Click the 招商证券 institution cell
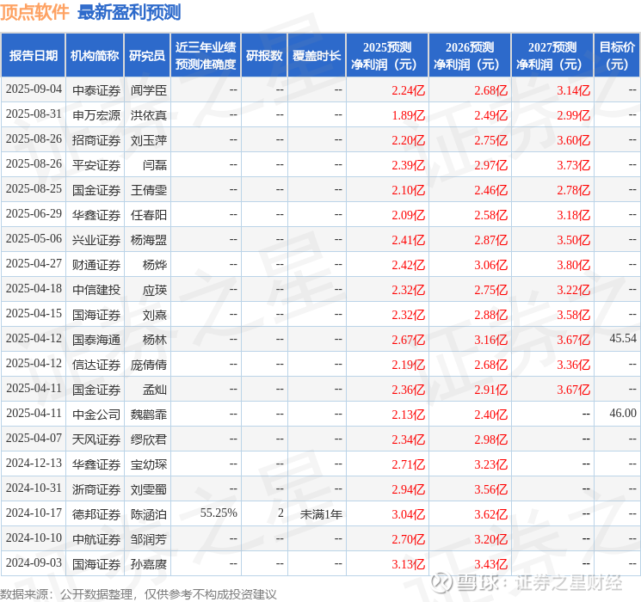The height and width of the screenshot is (602, 641). point(96,140)
